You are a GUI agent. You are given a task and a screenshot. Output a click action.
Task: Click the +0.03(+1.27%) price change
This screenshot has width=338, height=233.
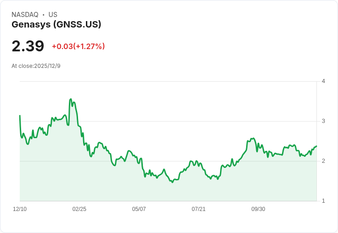78,46
